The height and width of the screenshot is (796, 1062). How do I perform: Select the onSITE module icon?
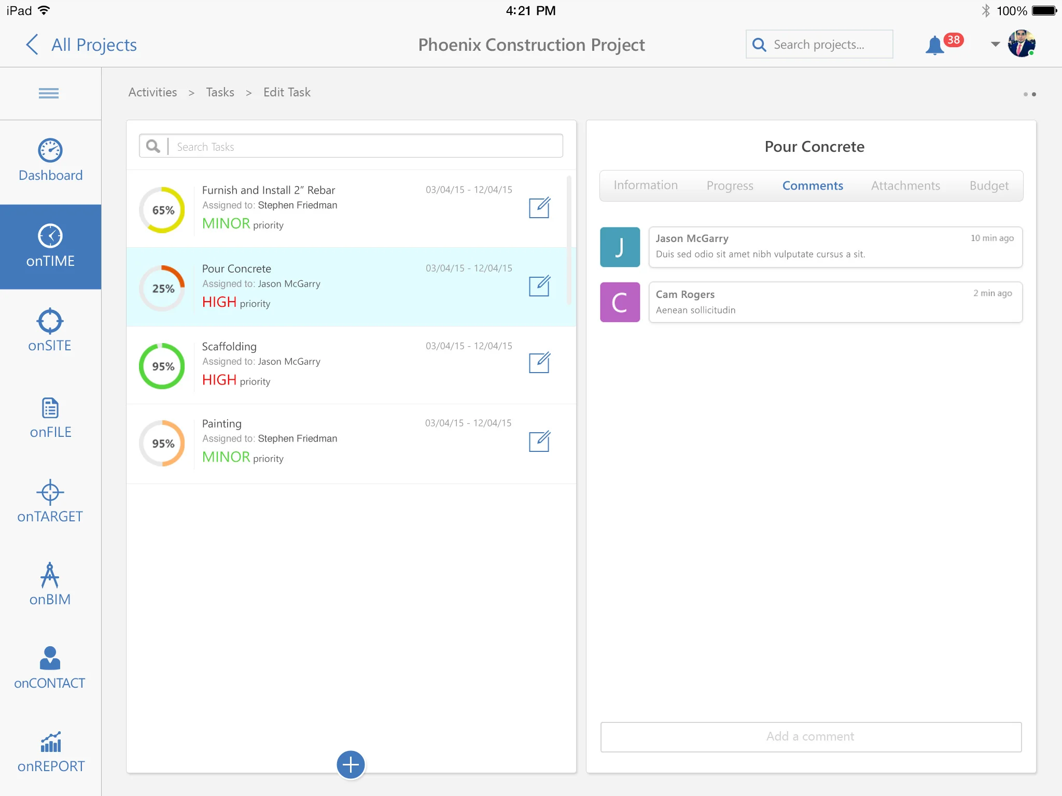pos(50,321)
